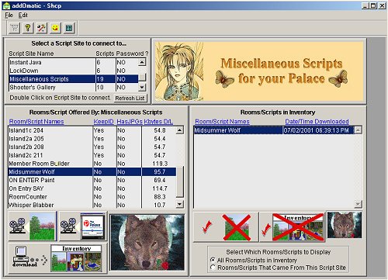Sort inventory by Date/Time Downloaded header
388x280 pixels.
click(317, 122)
